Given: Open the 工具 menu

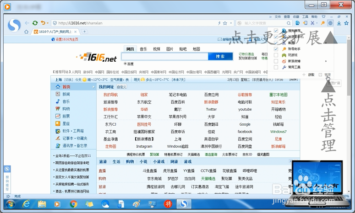Looking at the screenshot, I should [305, 17].
